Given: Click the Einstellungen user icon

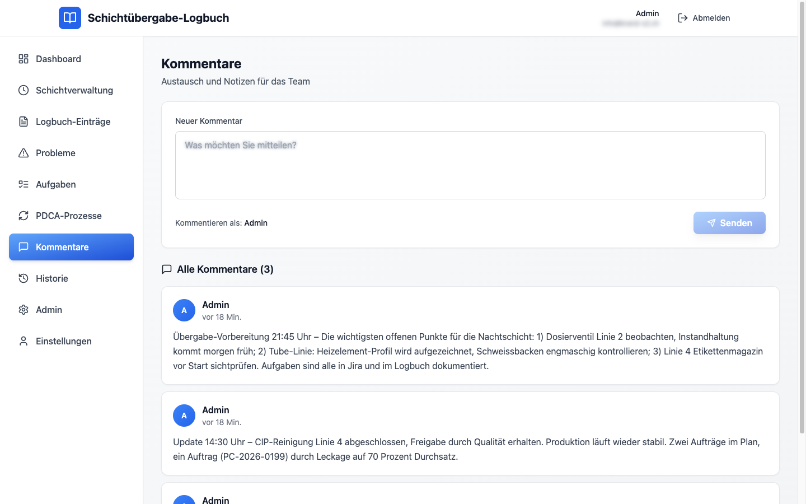Looking at the screenshot, I should coord(24,341).
